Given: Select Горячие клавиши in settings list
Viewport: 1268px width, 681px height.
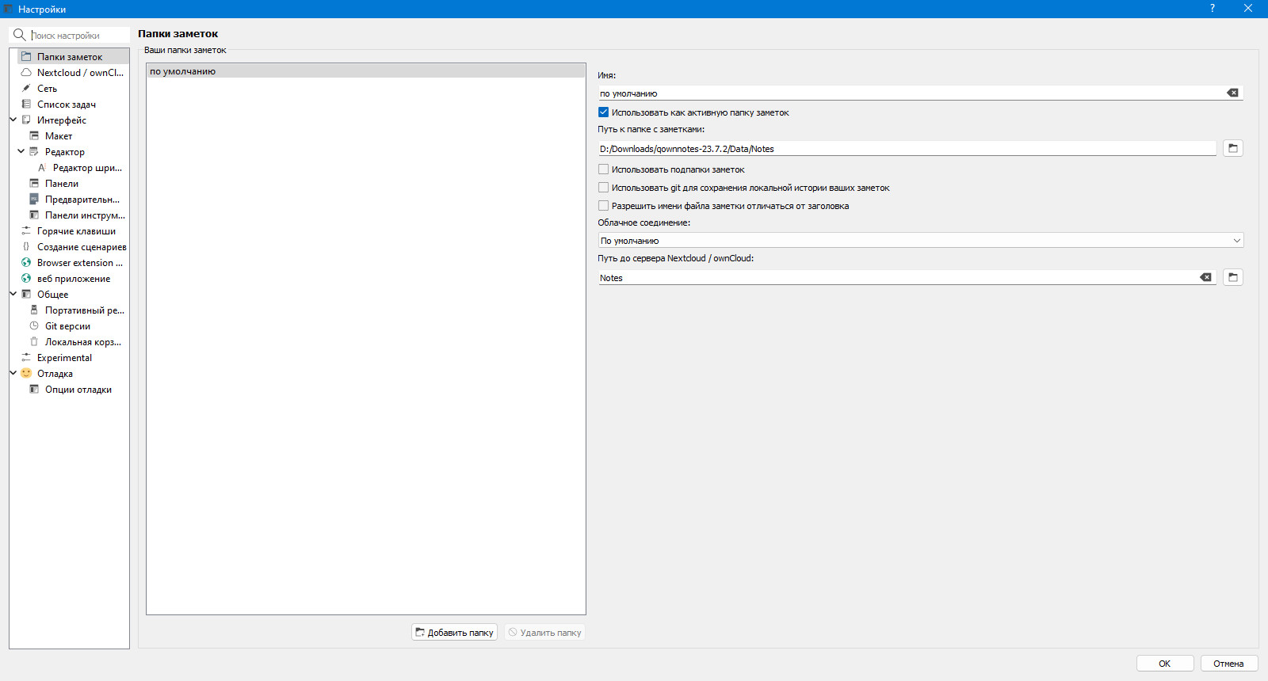Looking at the screenshot, I should point(76,230).
